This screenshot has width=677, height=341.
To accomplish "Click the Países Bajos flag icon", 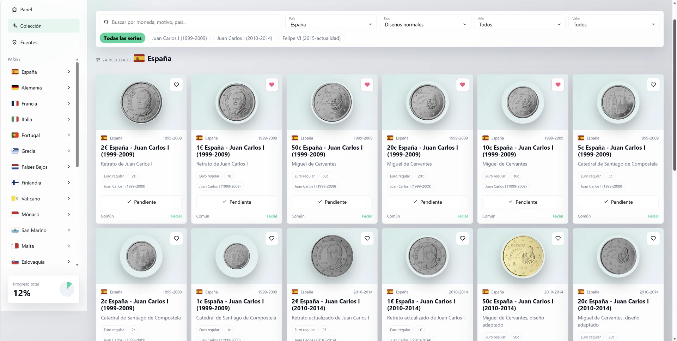I will pyautogui.click(x=15, y=167).
